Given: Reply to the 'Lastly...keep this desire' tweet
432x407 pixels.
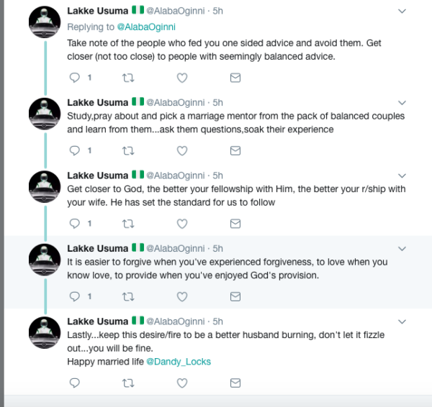Looking at the screenshot, I should click(74, 383).
